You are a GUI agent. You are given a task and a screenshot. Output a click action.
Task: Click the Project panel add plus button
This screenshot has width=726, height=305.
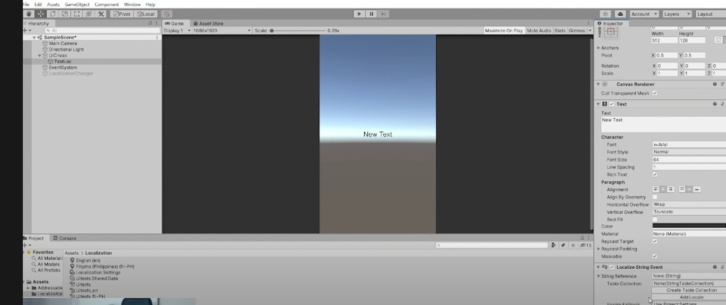pyautogui.click(x=26, y=245)
